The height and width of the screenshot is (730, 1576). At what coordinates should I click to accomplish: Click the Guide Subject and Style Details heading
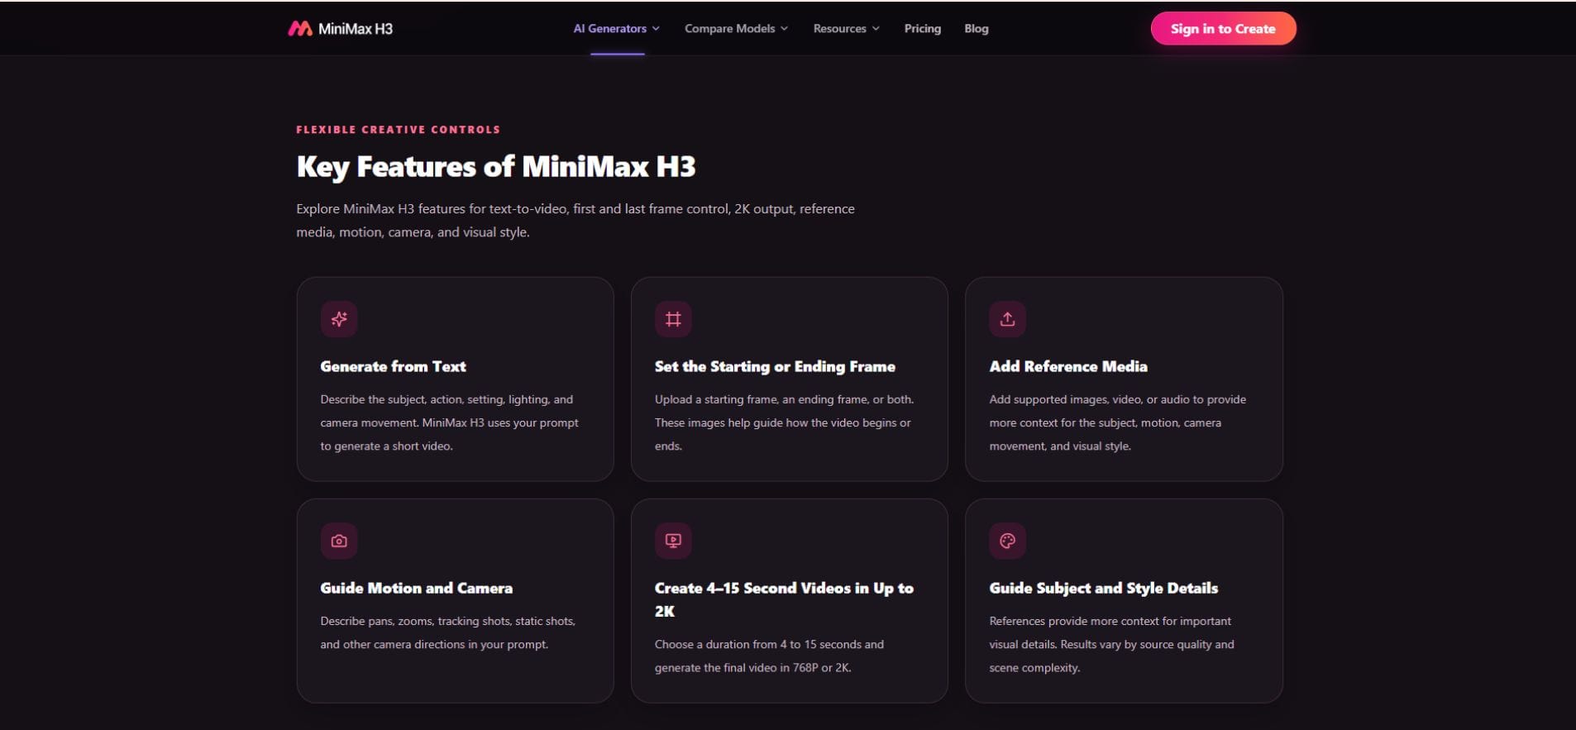coord(1103,588)
